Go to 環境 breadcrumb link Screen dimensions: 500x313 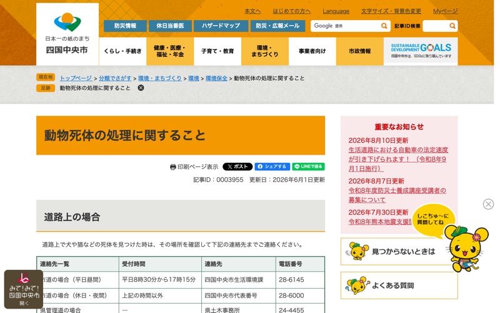pos(194,78)
